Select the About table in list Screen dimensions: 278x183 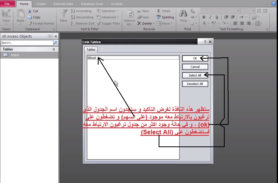(x=133, y=58)
